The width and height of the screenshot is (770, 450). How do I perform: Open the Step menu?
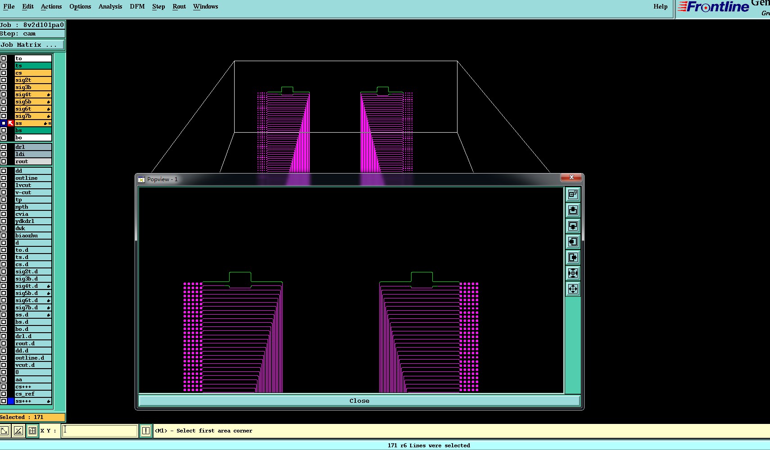click(159, 6)
